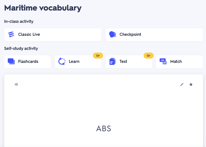Click the Flashcards stacked cards icon

pyautogui.click(x=11, y=61)
